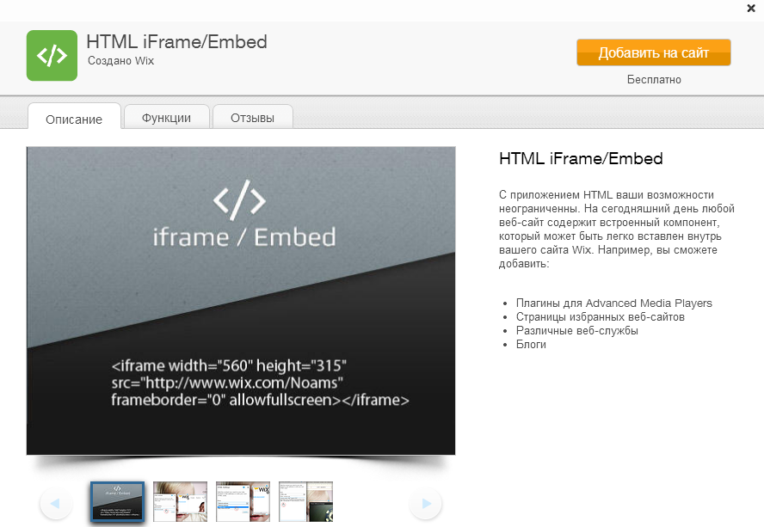764x527 pixels.
Task: Click the "Плагины для Advanced Media Players" bullet
Action: pos(614,303)
